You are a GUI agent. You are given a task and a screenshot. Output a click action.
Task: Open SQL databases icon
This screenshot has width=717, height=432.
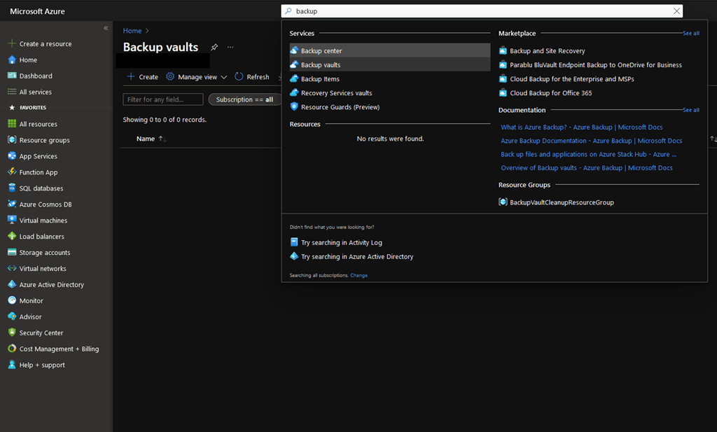click(12, 188)
